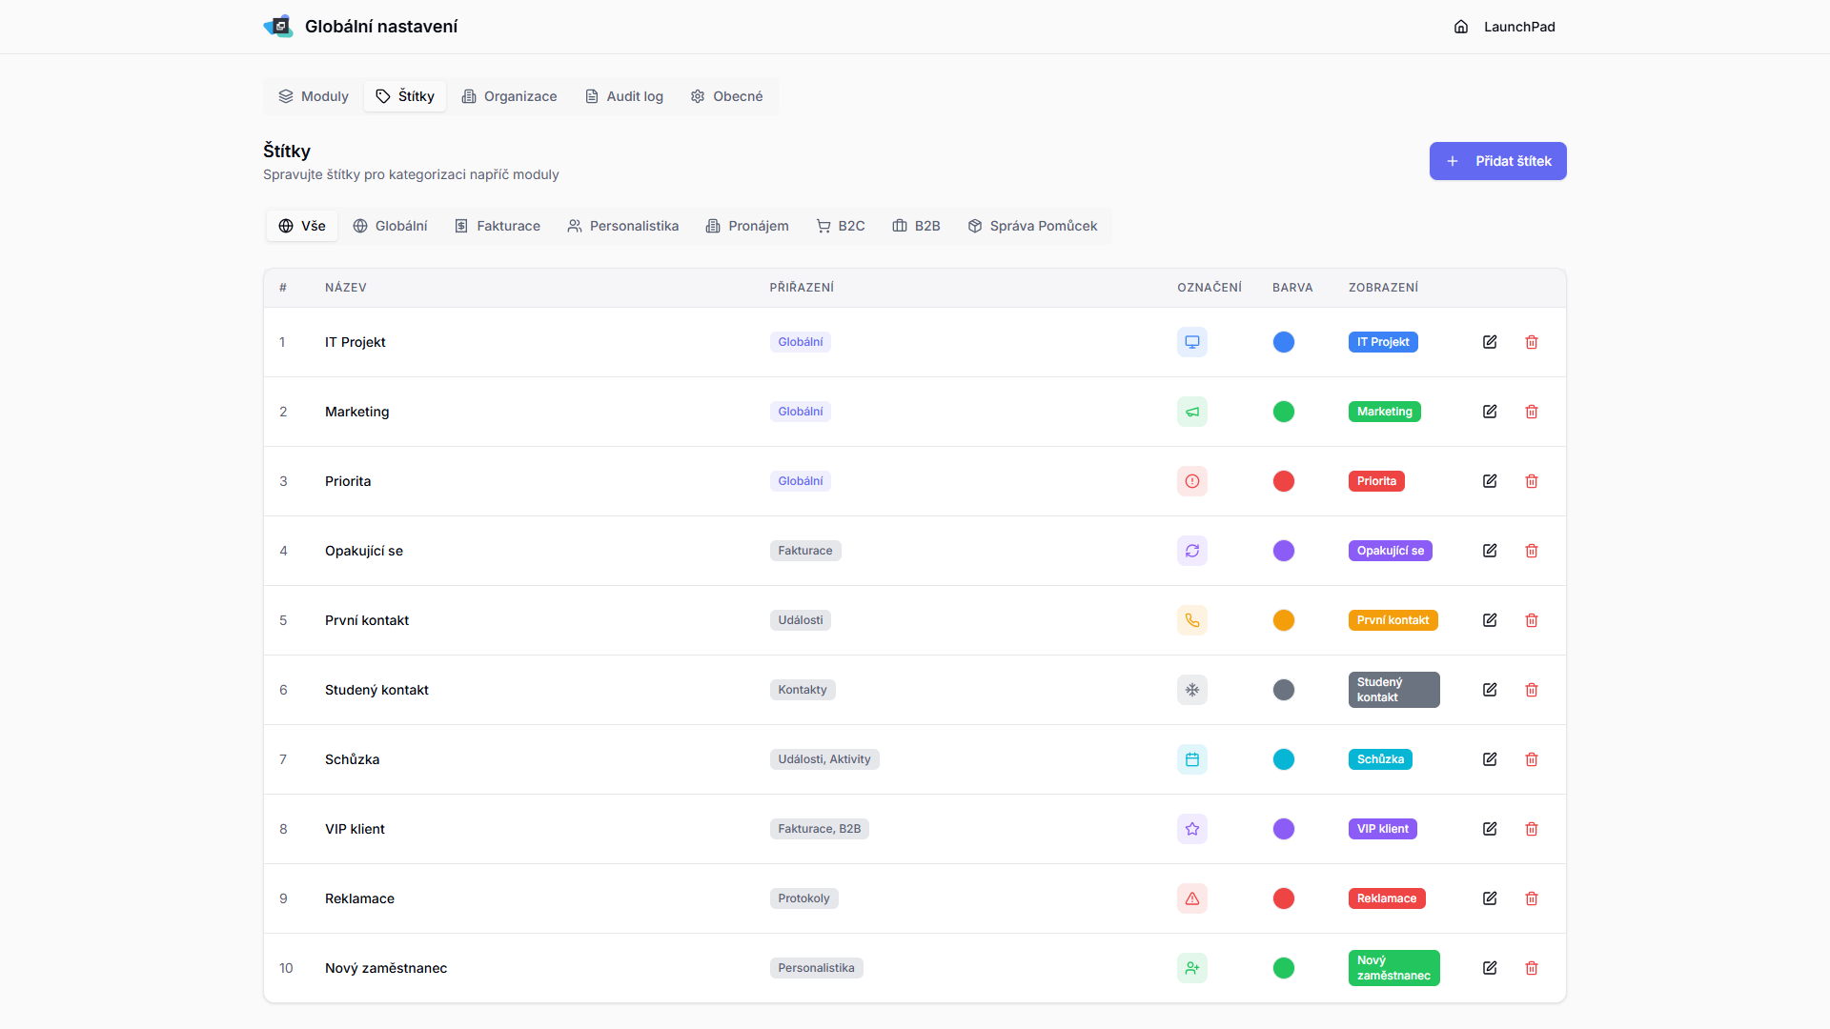
Task: Edit the IT Projekt tag
Action: pos(1490,342)
